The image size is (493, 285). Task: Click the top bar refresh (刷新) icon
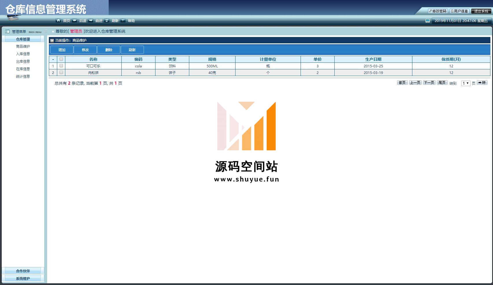point(107,21)
